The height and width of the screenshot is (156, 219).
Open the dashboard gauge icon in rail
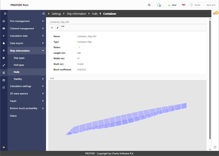[x=4, y=21]
